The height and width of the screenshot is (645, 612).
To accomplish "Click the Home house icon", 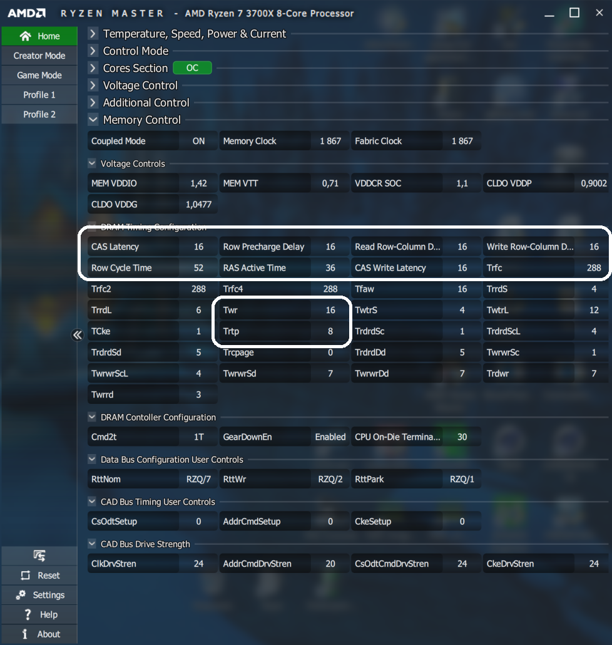I will coord(26,36).
